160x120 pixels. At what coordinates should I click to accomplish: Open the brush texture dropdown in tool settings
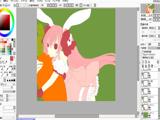[7, 100]
